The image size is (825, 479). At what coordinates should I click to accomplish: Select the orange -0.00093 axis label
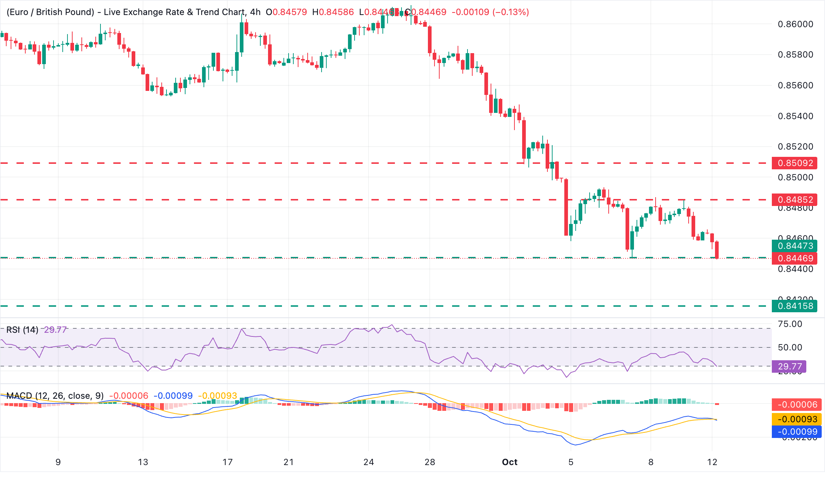[x=797, y=419]
